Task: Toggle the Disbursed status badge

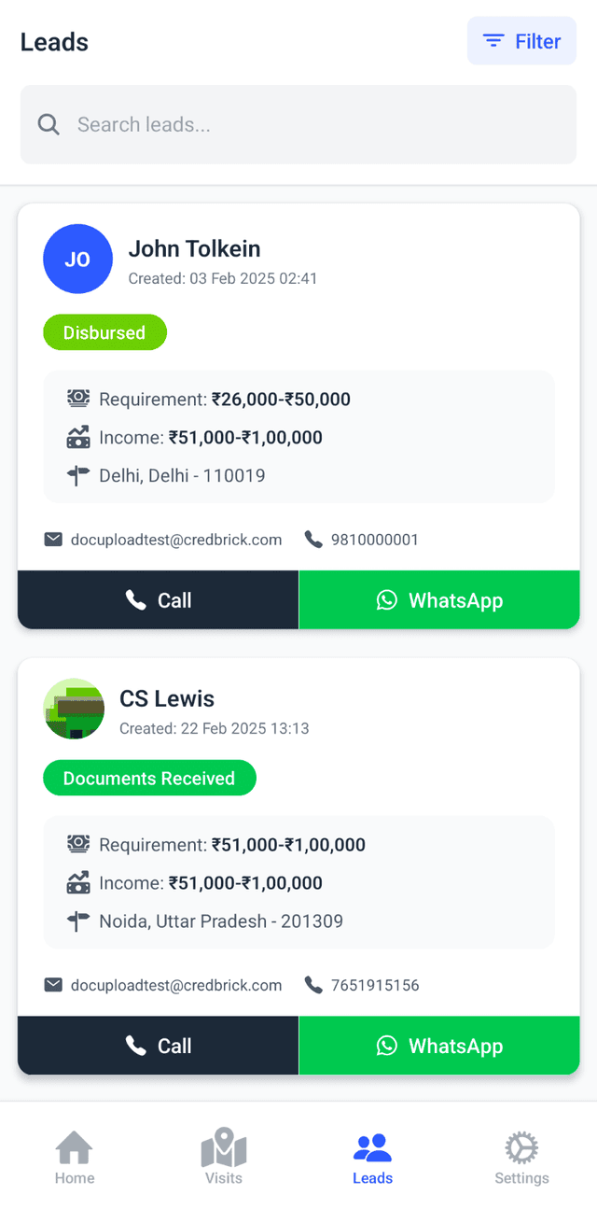Action: (x=104, y=331)
